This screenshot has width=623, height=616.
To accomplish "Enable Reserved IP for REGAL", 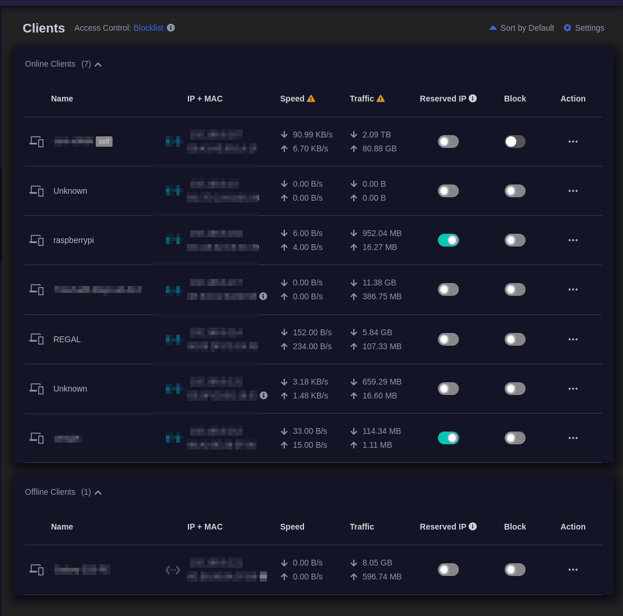I will pos(448,339).
